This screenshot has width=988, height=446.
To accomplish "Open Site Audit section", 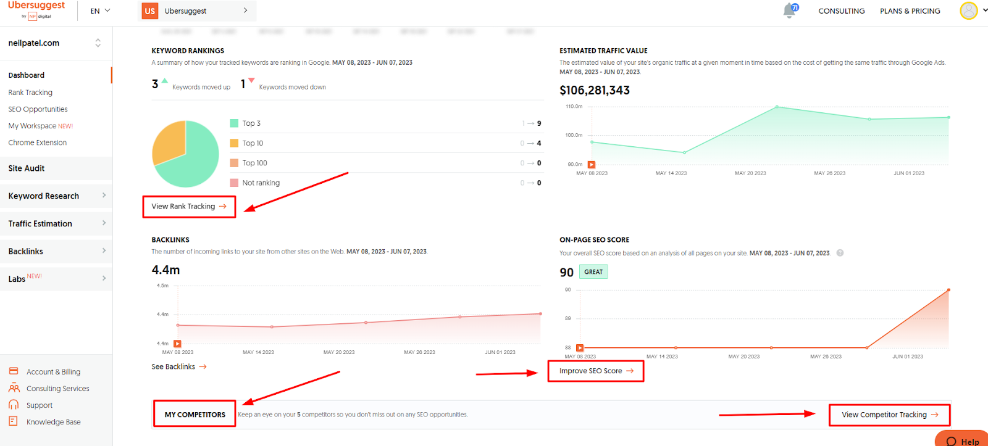I will pos(56,168).
